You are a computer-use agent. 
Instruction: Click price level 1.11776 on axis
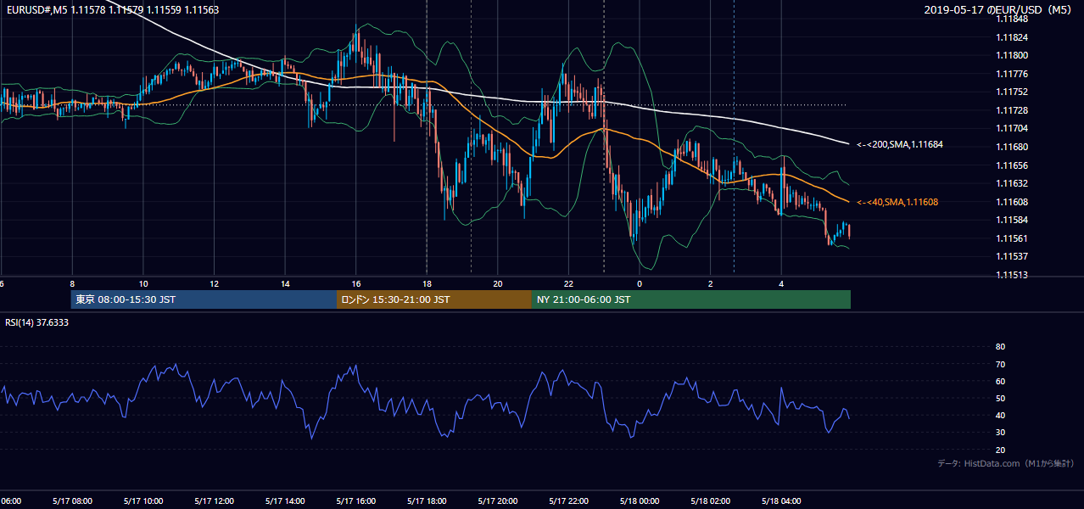pyautogui.click(x=1012, y=74)
